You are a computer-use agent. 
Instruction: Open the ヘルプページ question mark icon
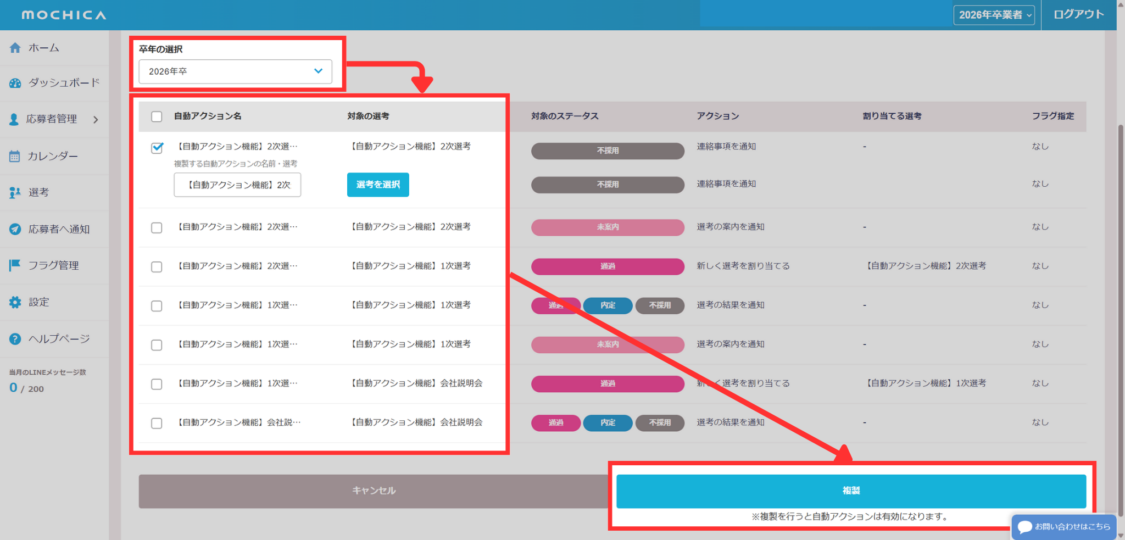pos(15,339)
